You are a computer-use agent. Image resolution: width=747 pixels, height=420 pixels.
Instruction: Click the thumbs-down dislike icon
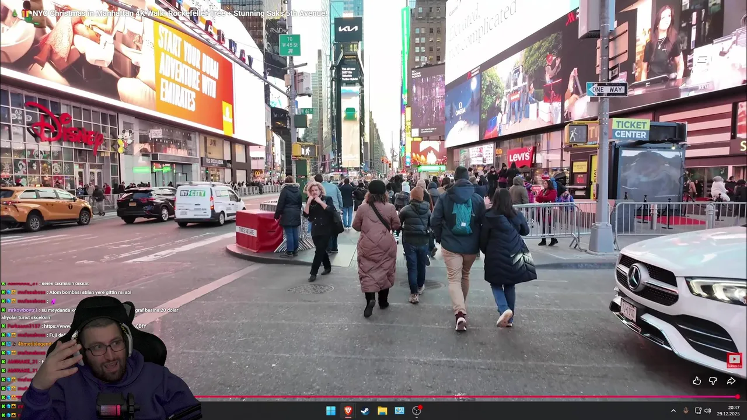coord(713,381)
